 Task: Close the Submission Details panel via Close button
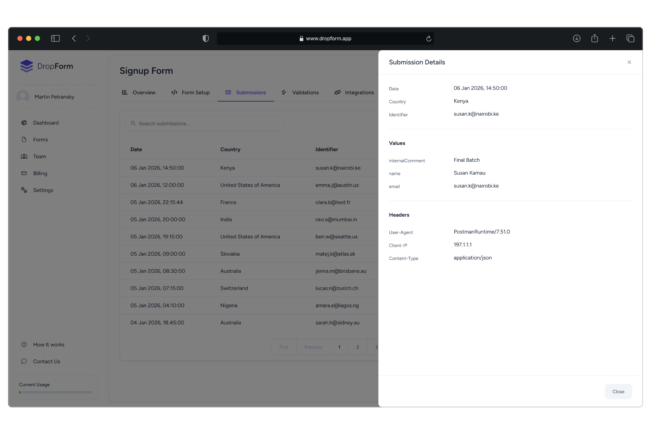pyautogui.click(x=618, y=391)
